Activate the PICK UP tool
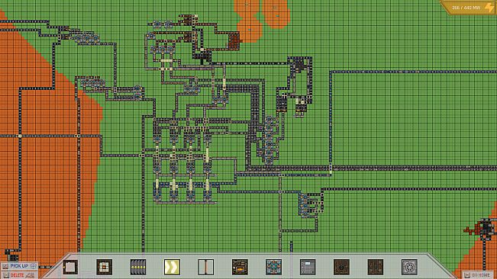Screen dimensions: 497x279 point(20,266)
